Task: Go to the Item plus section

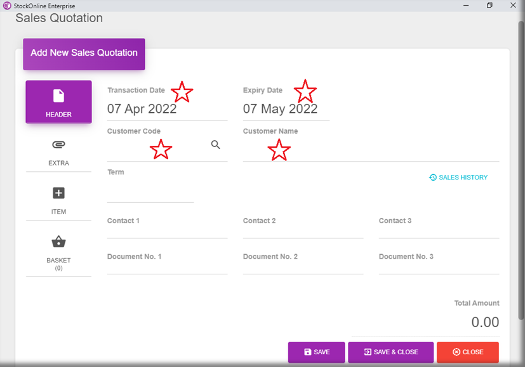Action: (x=58, y=200)
